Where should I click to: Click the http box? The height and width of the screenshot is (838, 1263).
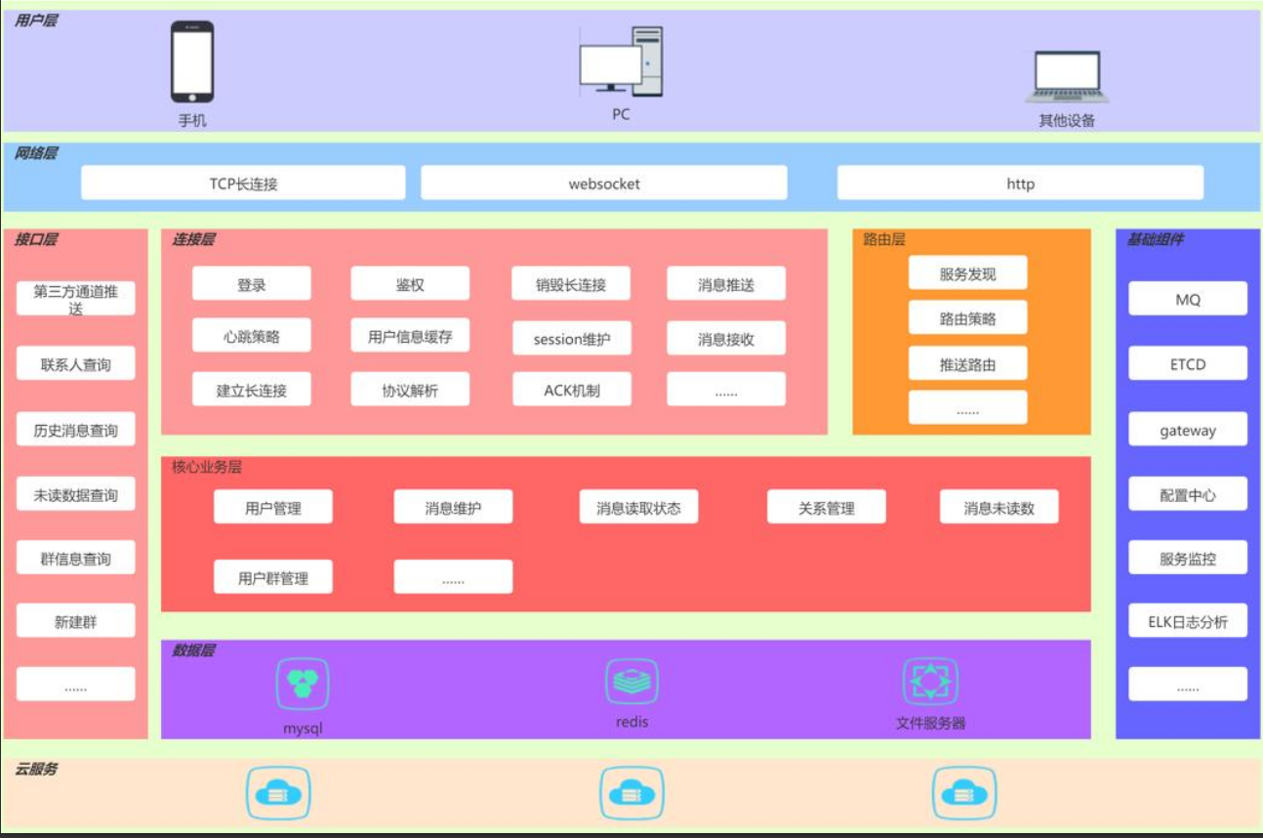[x=1020, y=183]
